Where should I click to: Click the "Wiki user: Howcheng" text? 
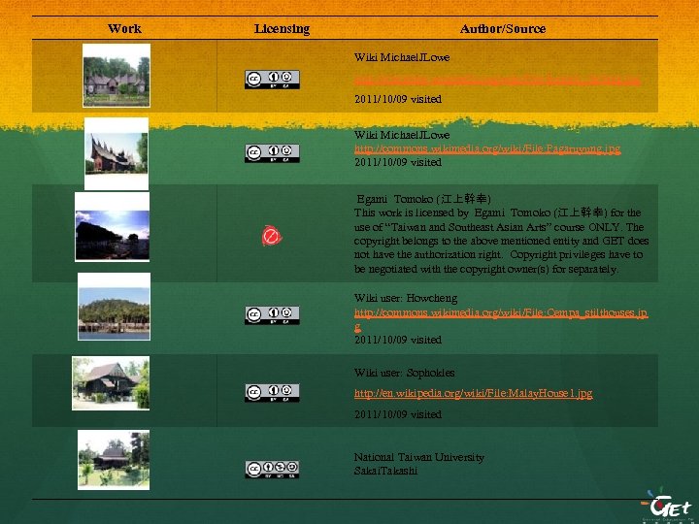click(x=406, y=298)
